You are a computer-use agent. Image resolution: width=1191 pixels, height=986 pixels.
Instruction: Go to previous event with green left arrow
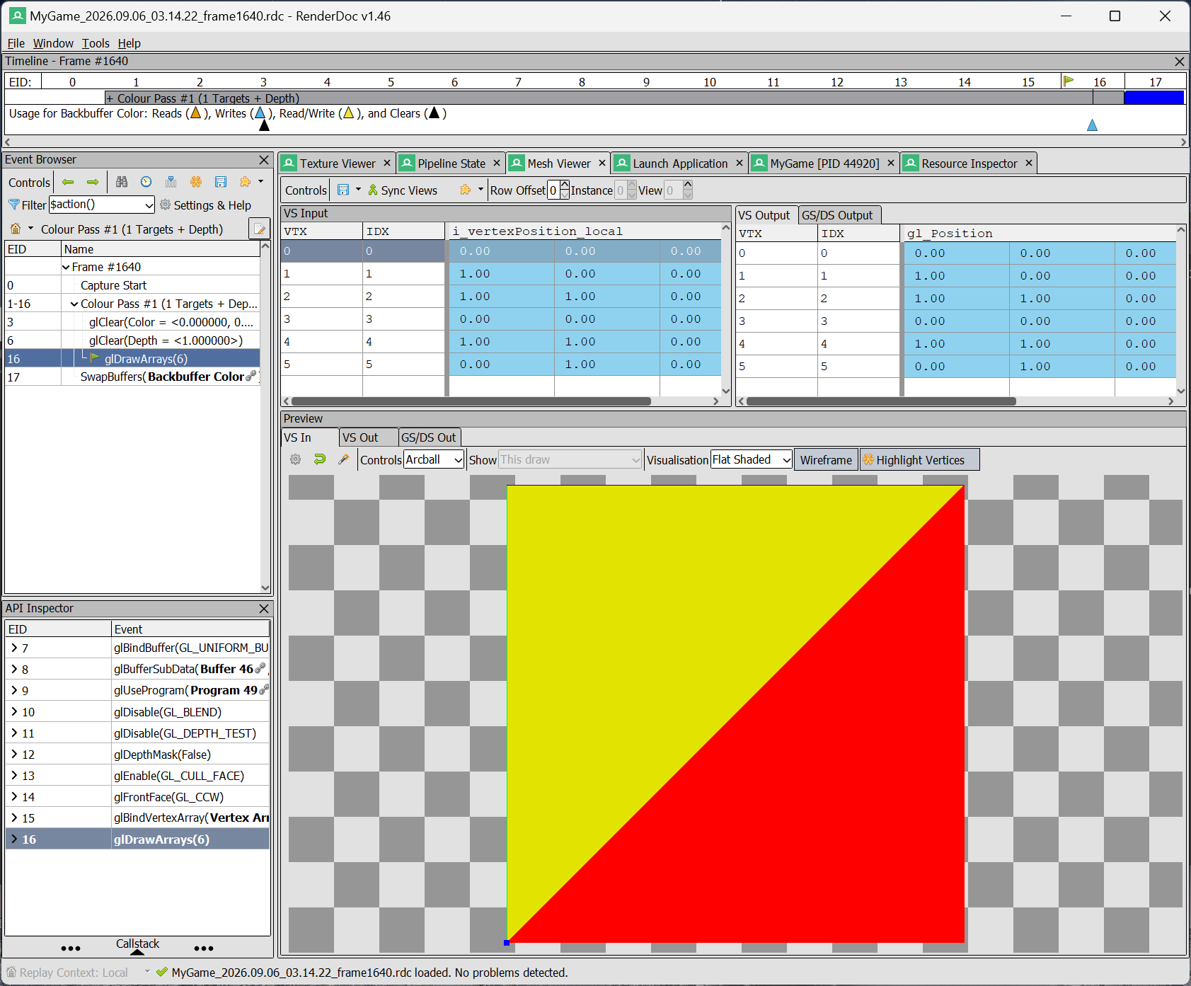coord(68,182)
